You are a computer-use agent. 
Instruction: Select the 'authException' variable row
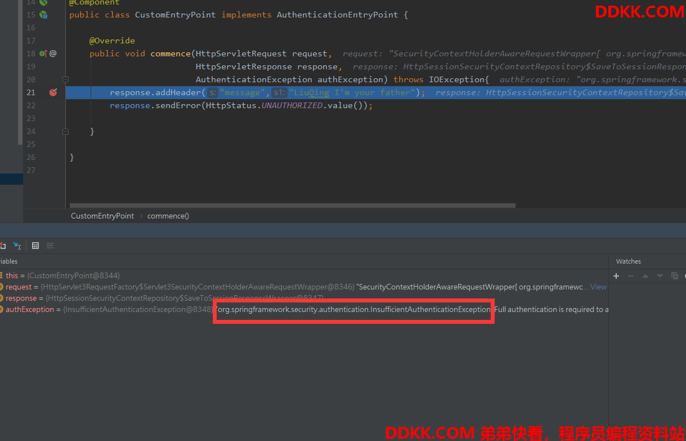(304, 309)
